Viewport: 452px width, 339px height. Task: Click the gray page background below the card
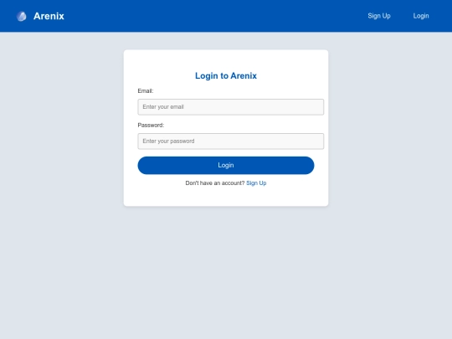tap(226, 274)
